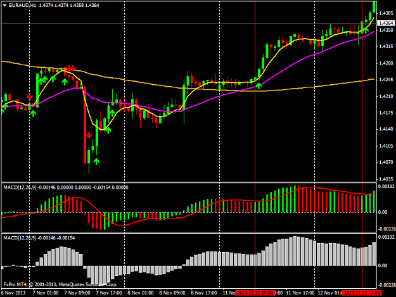Click the red date label 2013.11.11 09:00
The width and height of the screenshot is (396, 297).
coord(255,293)
